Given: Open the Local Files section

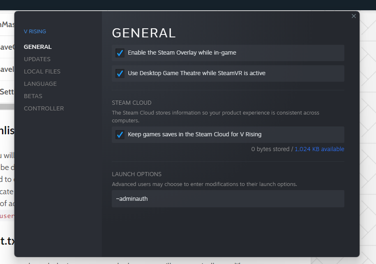Looking at the screenshot, I should pos(42,71).
